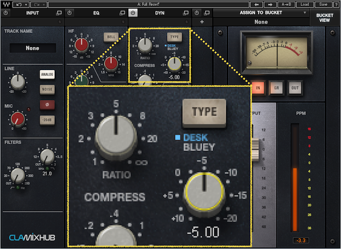The image size is (341, 249).
Task: Switch to BUCKET VIEW
Action: [324, 18]
